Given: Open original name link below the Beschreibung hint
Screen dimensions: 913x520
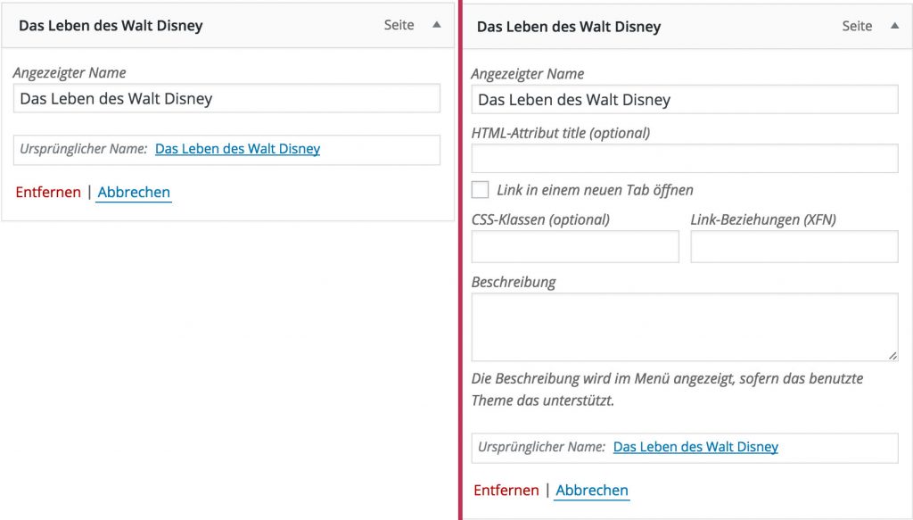Looking at the screenshot, I should [695, 447].
